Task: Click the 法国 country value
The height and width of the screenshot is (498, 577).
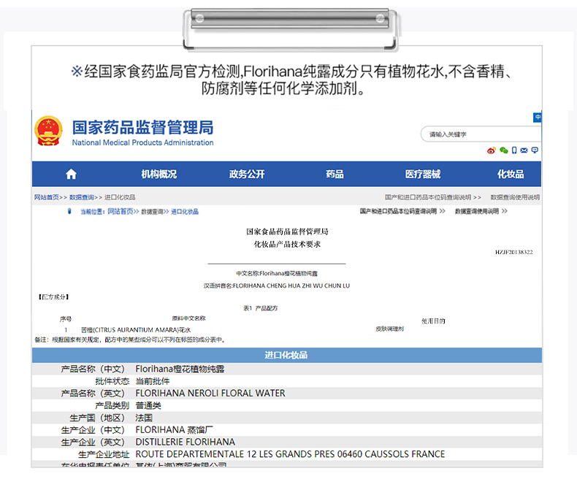Action: (144, 418)
